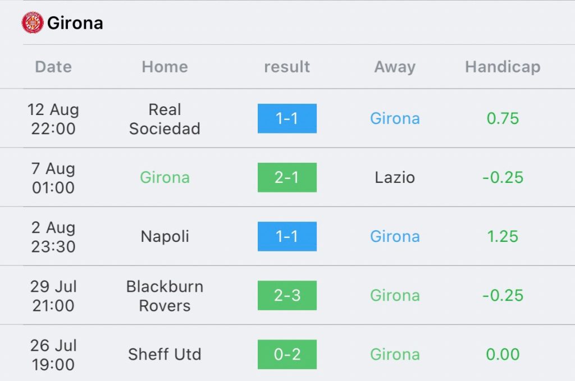
Task: Click the Napoli team name
Action: (165, 237)
